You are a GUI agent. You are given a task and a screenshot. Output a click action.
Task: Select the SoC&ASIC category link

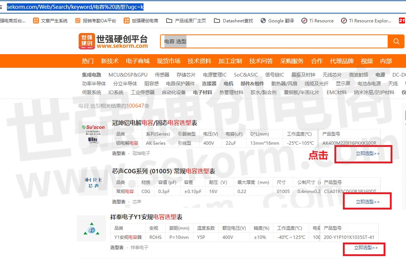246,75
